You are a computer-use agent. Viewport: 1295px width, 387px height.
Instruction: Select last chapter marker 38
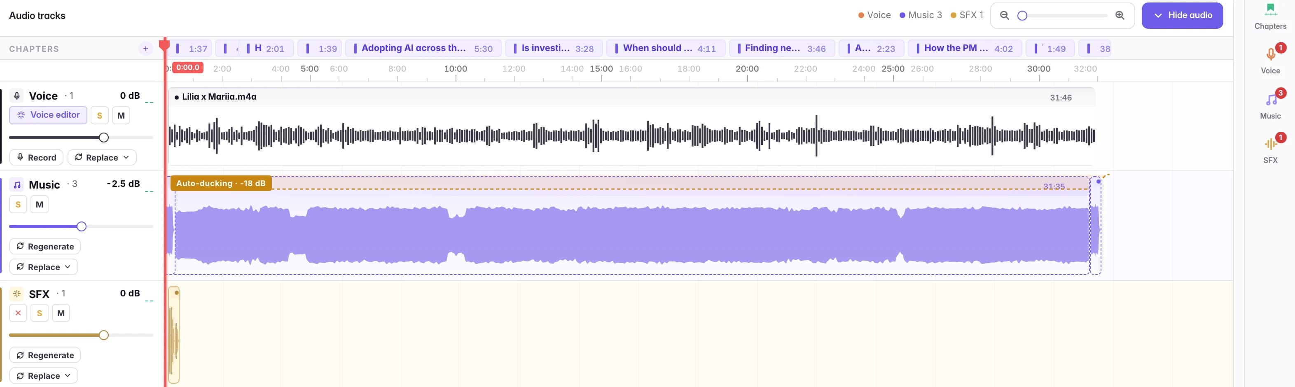(x=1095, y=48)
